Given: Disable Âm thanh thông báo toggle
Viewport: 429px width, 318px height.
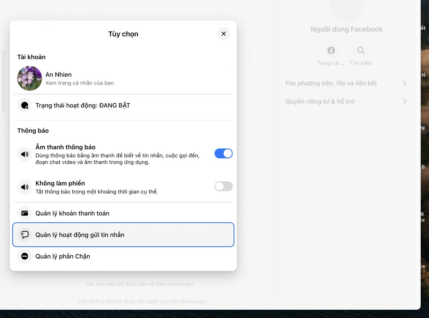Looking at the screenshot, I should tap(223, 154).
